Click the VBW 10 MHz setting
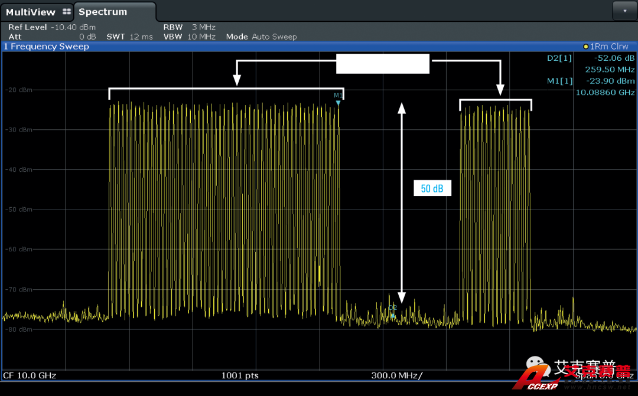638x396 pixels. 189,37
